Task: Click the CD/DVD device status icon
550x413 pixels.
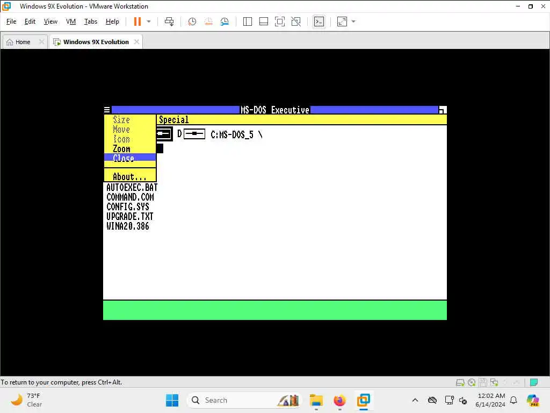Action: 472,382
